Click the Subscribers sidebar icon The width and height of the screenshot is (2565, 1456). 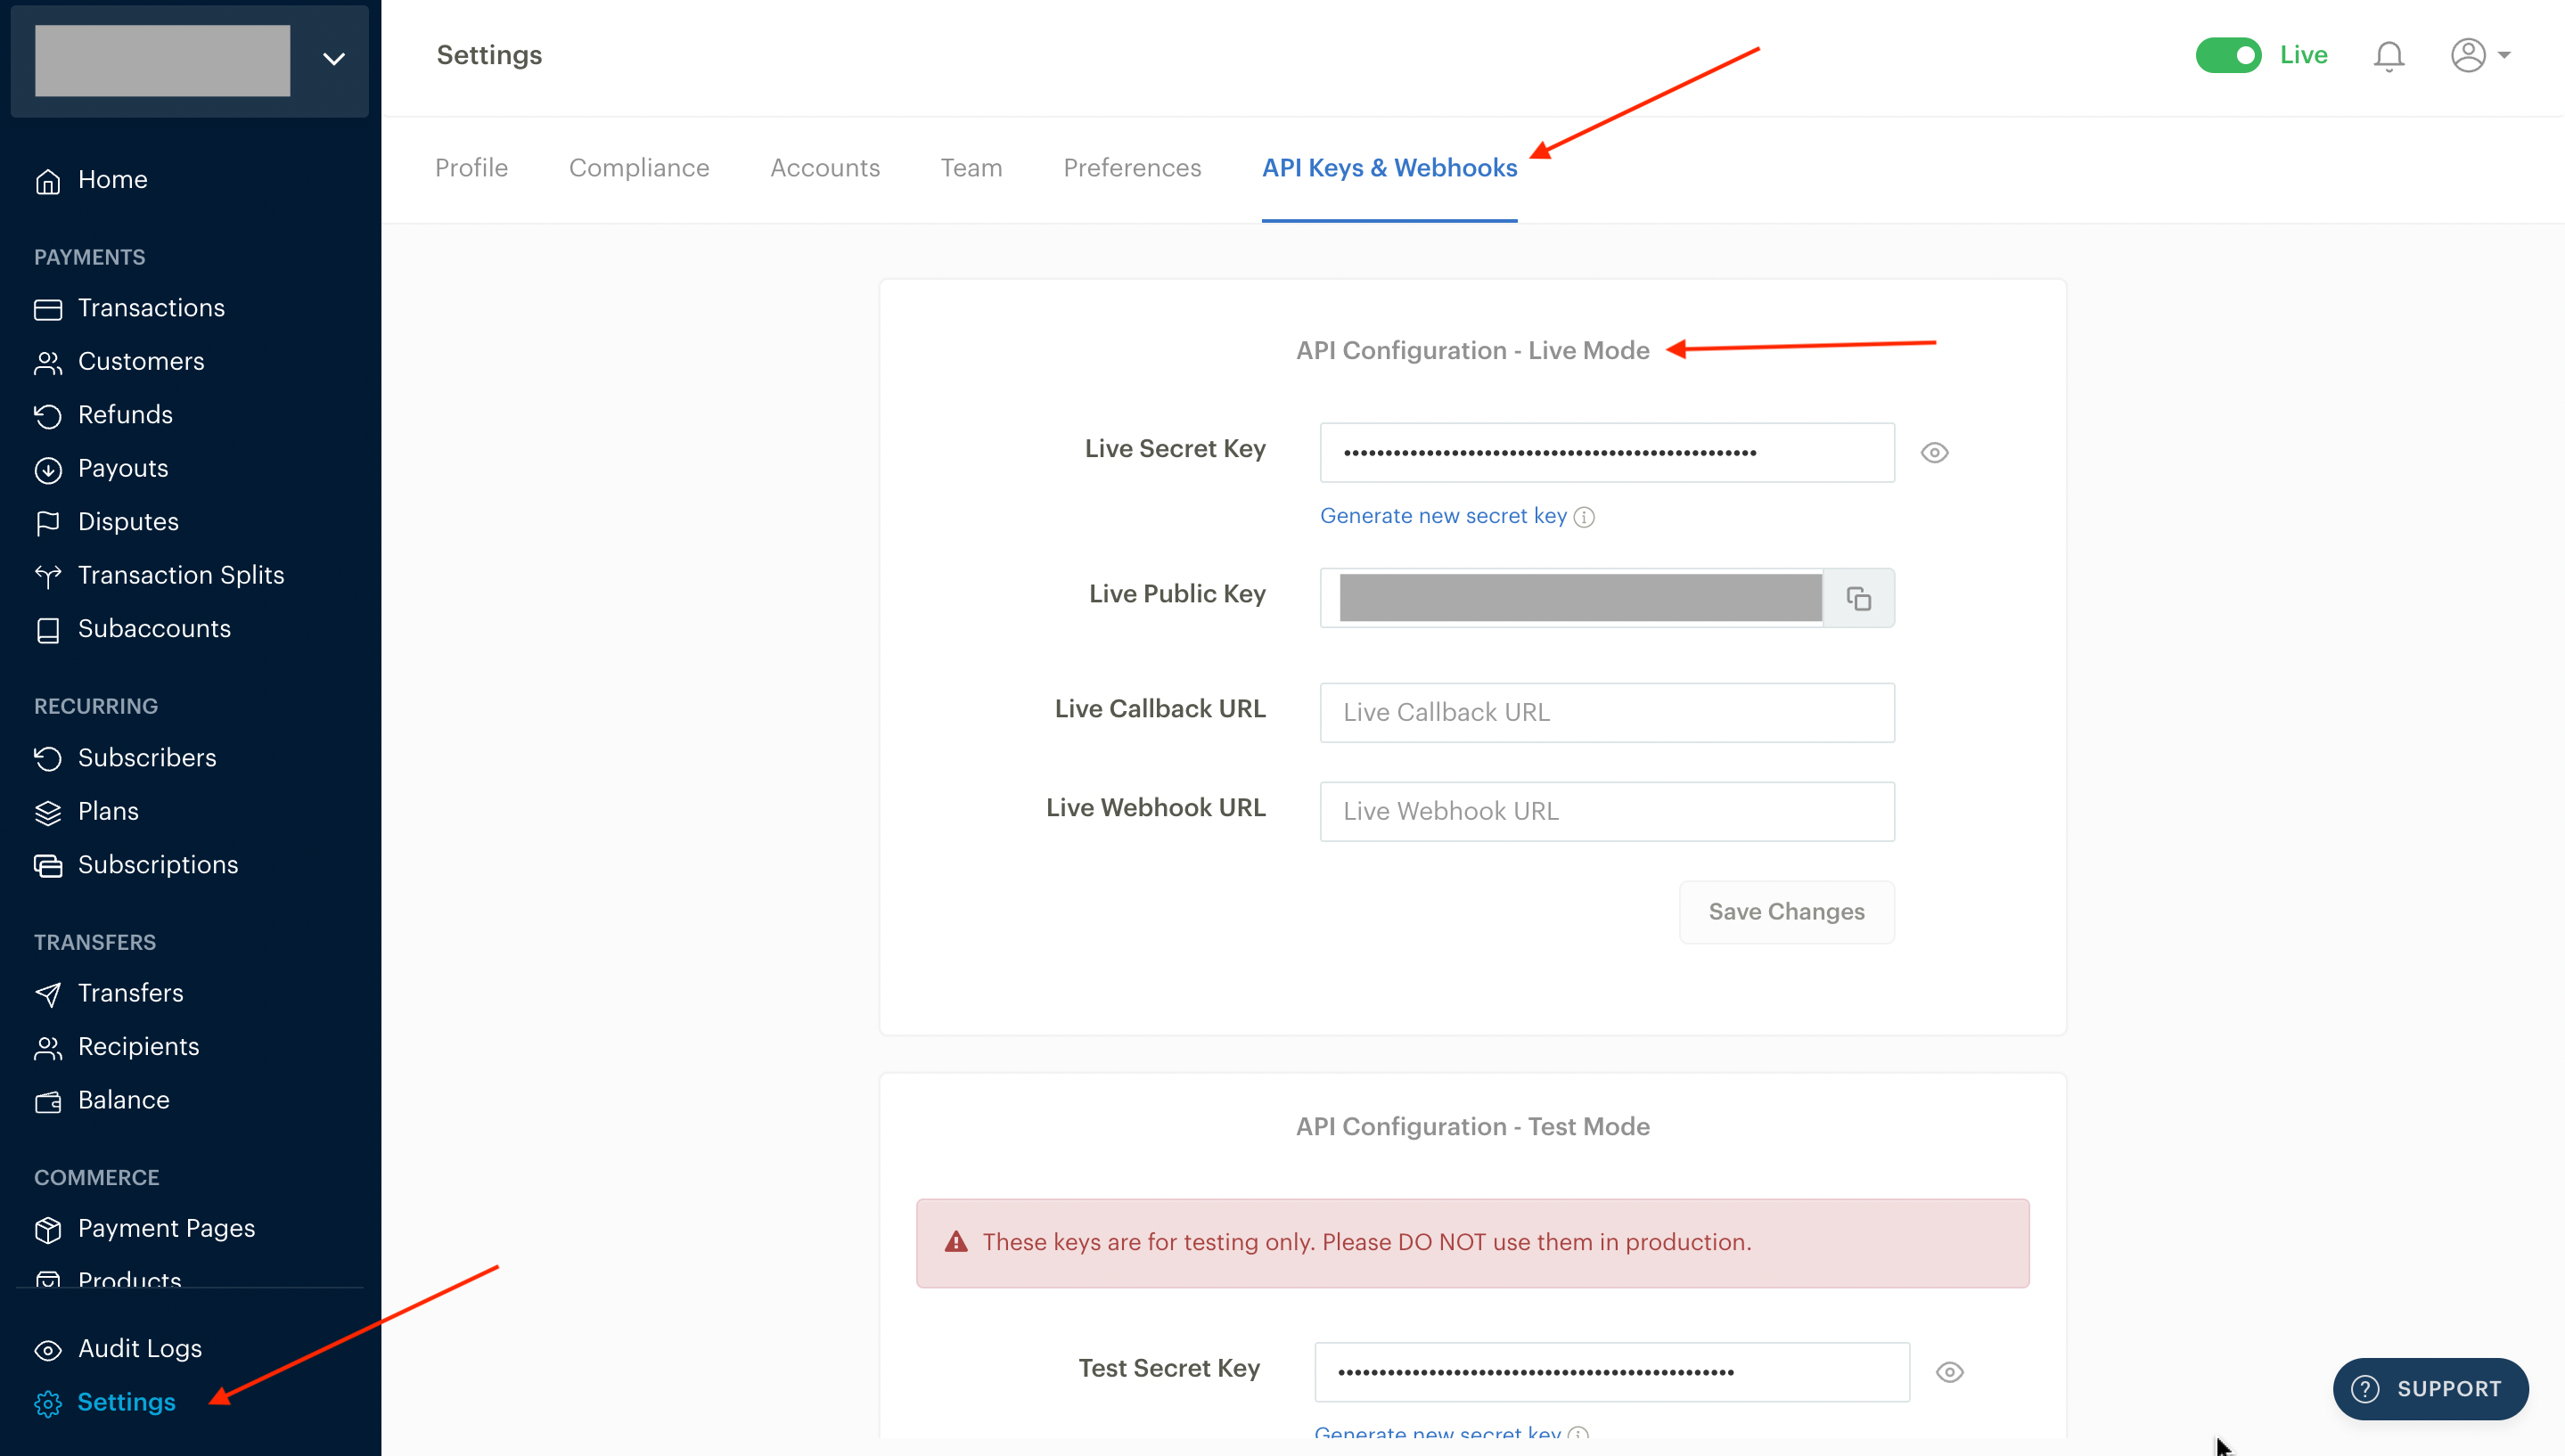pos(47,757)
